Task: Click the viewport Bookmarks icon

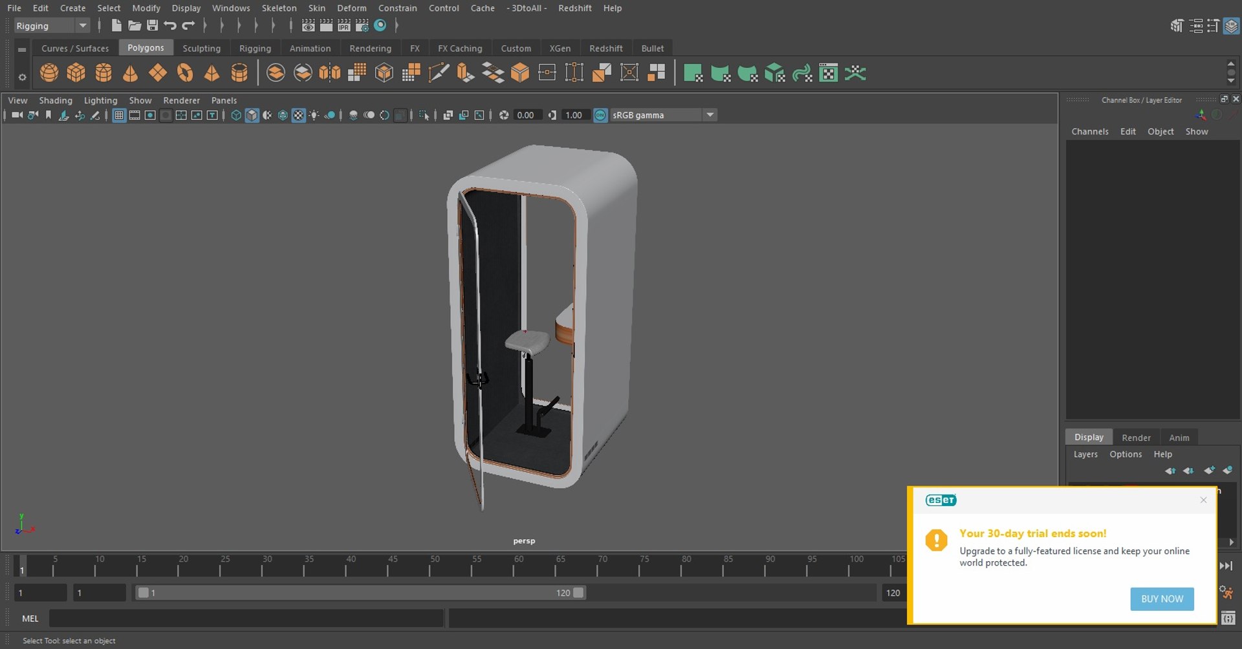Action: point(49,115)
